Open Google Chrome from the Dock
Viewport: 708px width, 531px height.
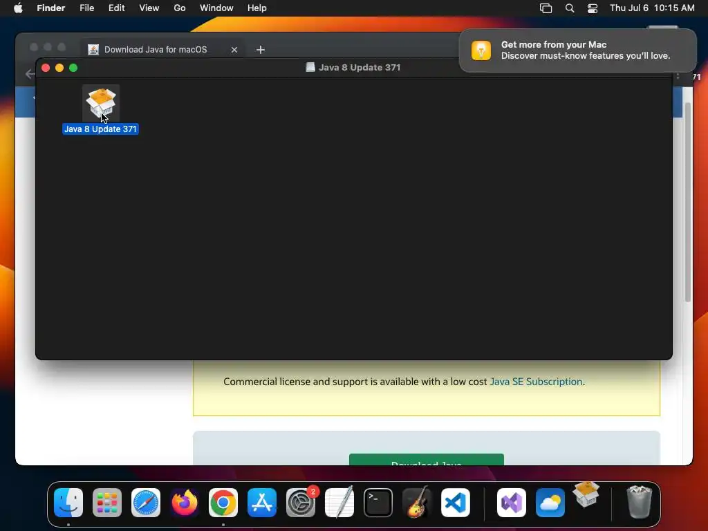223,503
